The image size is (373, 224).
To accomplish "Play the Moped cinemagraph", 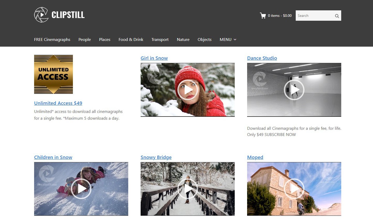I will point(294,189).
